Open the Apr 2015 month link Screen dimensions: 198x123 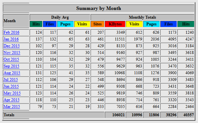tap(12, 100)
